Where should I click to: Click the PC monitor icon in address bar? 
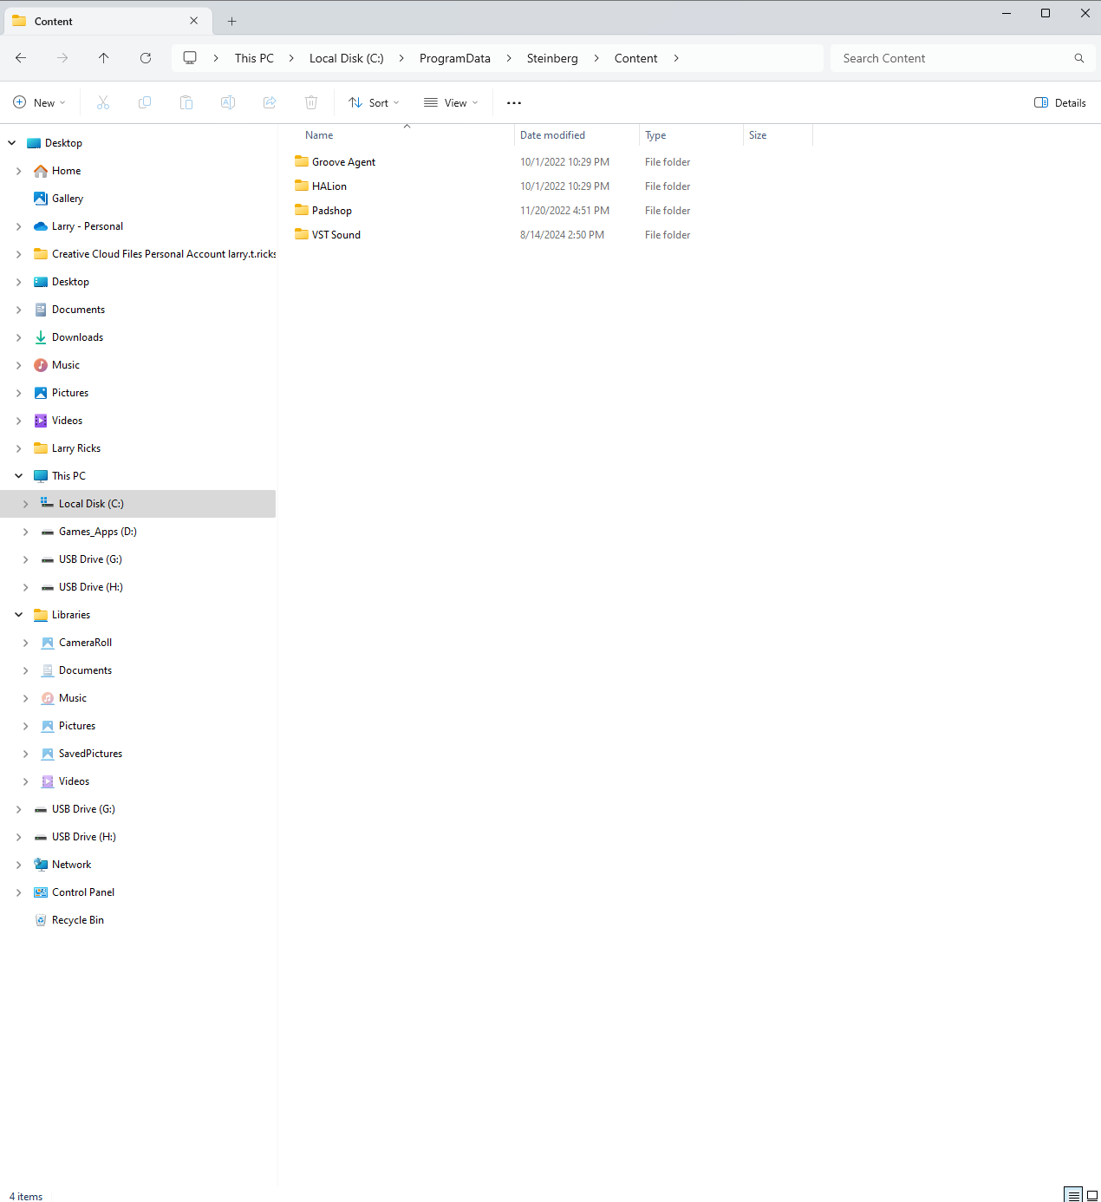[x=190, y=58]
